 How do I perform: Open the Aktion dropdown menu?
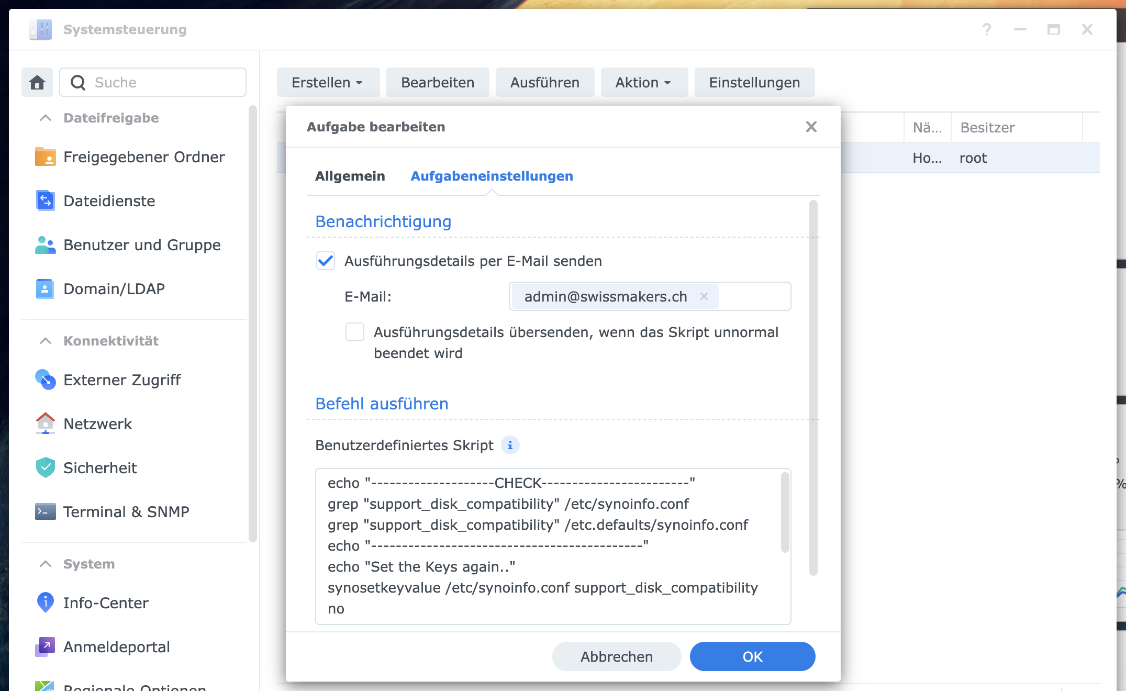coord(643,83)
